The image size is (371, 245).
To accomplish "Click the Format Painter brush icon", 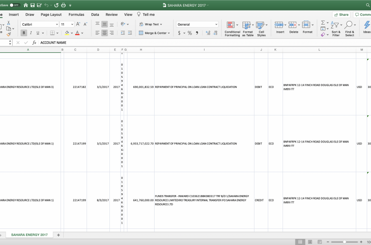I will point(9,35).
